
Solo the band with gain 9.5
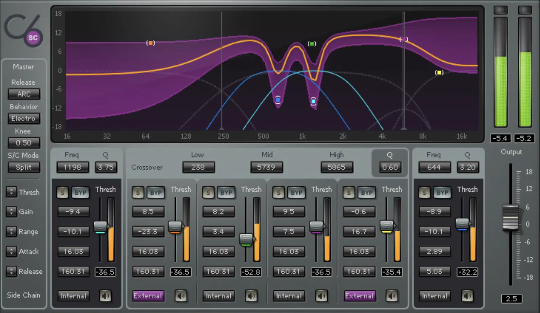pyautogui.click(x=278, y=193)
